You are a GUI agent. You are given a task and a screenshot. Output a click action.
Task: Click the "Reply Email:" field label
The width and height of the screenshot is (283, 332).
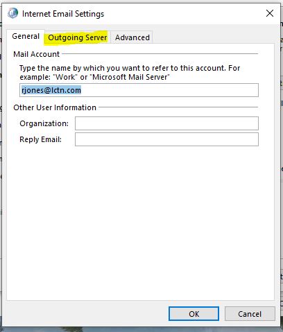pyautogui.click(x=40, y=139)
